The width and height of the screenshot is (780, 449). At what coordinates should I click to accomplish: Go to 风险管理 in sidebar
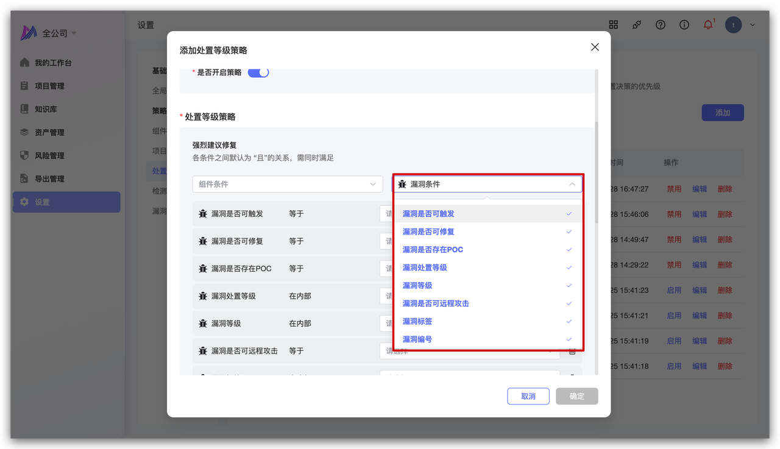click(x=49, y=155)
